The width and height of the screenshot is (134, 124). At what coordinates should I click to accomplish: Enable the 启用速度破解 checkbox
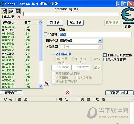(x=105, y=59)
